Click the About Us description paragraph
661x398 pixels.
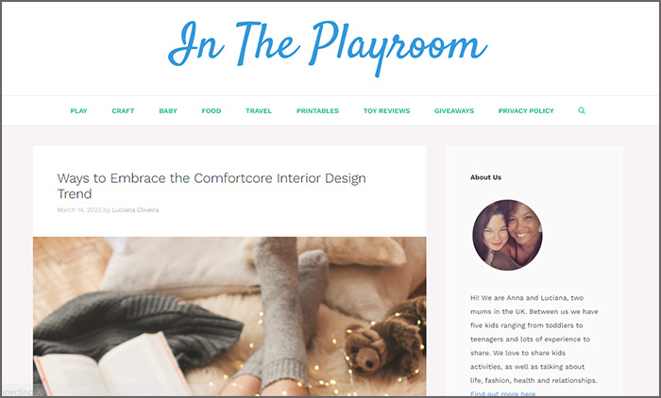[534, 339]
